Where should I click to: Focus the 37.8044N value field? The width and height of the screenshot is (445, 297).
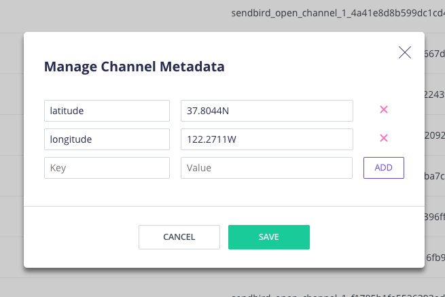266,111
